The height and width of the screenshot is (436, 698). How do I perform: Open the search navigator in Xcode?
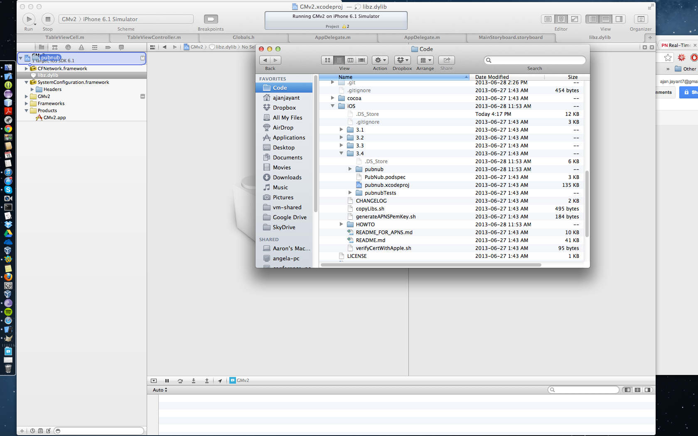pos(68,47)
